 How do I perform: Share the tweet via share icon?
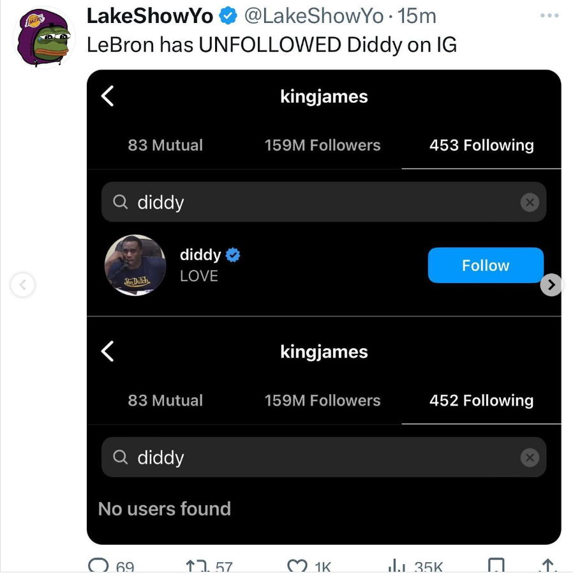(x=547, y=566)
